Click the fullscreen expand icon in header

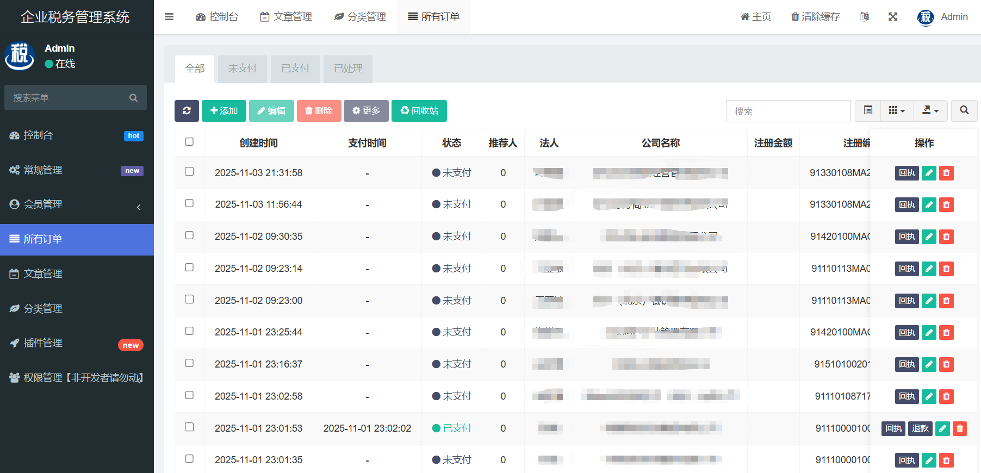892,17
